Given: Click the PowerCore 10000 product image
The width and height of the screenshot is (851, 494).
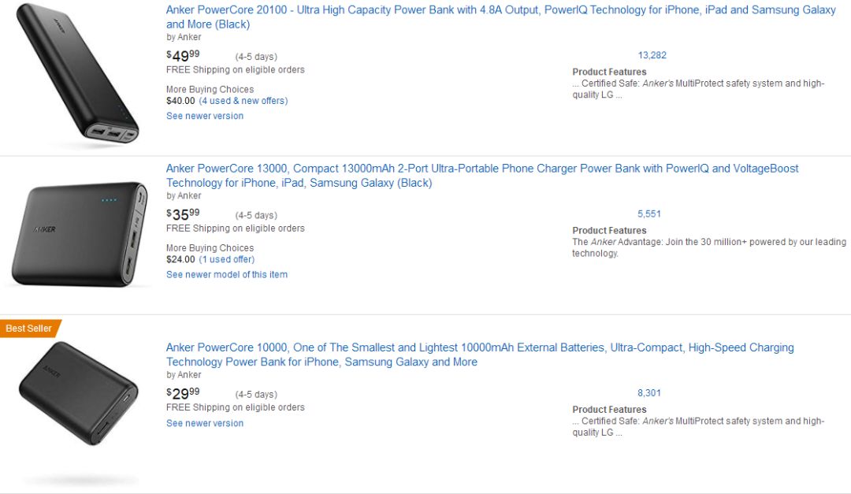Looking at the screenshot, I should click(79, 393).
